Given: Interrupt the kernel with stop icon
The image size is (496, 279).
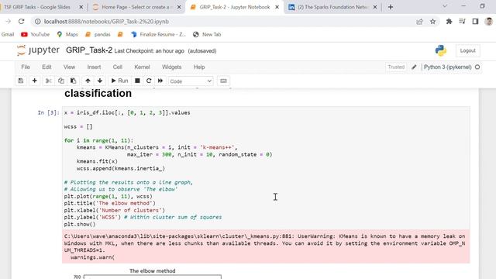Looking at the screenshot, I should pos(137,81).
